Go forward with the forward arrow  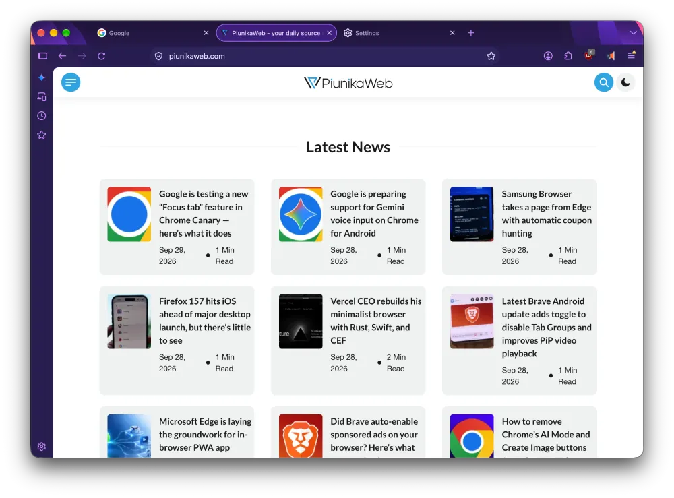82,56
